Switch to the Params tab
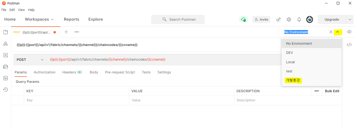 (x=21, y=72)
